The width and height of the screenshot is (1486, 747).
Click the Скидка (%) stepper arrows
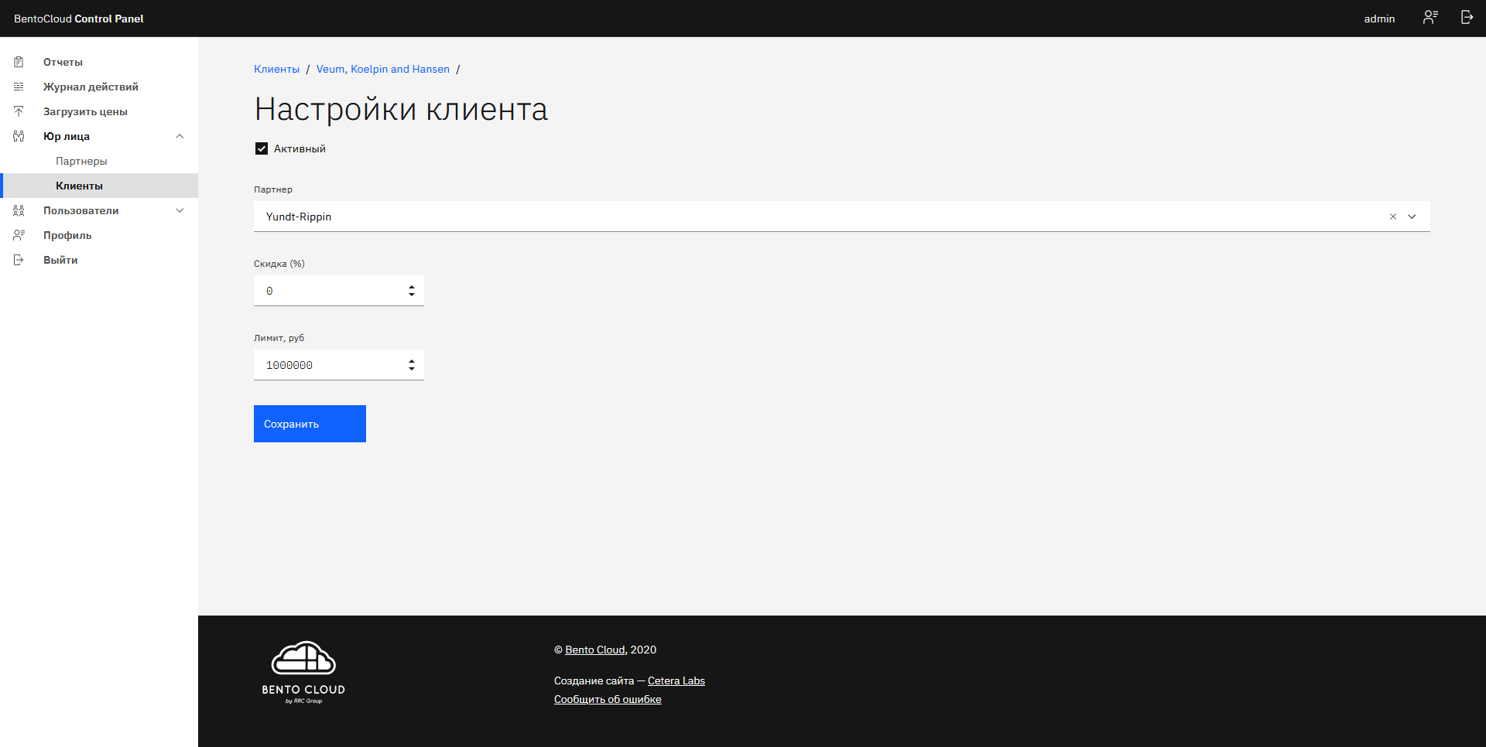pyautogui.click(x=412, y=291)
